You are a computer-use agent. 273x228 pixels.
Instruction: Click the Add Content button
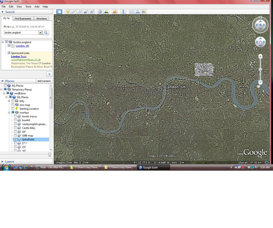pyautogui.click(x=44, y=81)
